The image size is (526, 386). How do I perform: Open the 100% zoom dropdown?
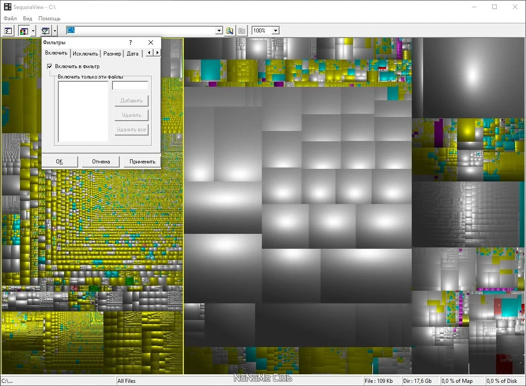(275, 31)
